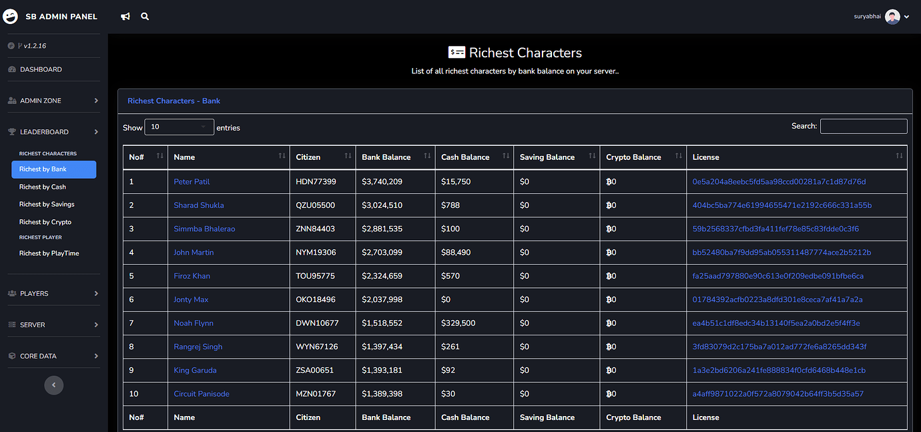Viewport: 921px width, 432px height.
Task: Select Richest by Bank
Action: (x=53, y=169)
